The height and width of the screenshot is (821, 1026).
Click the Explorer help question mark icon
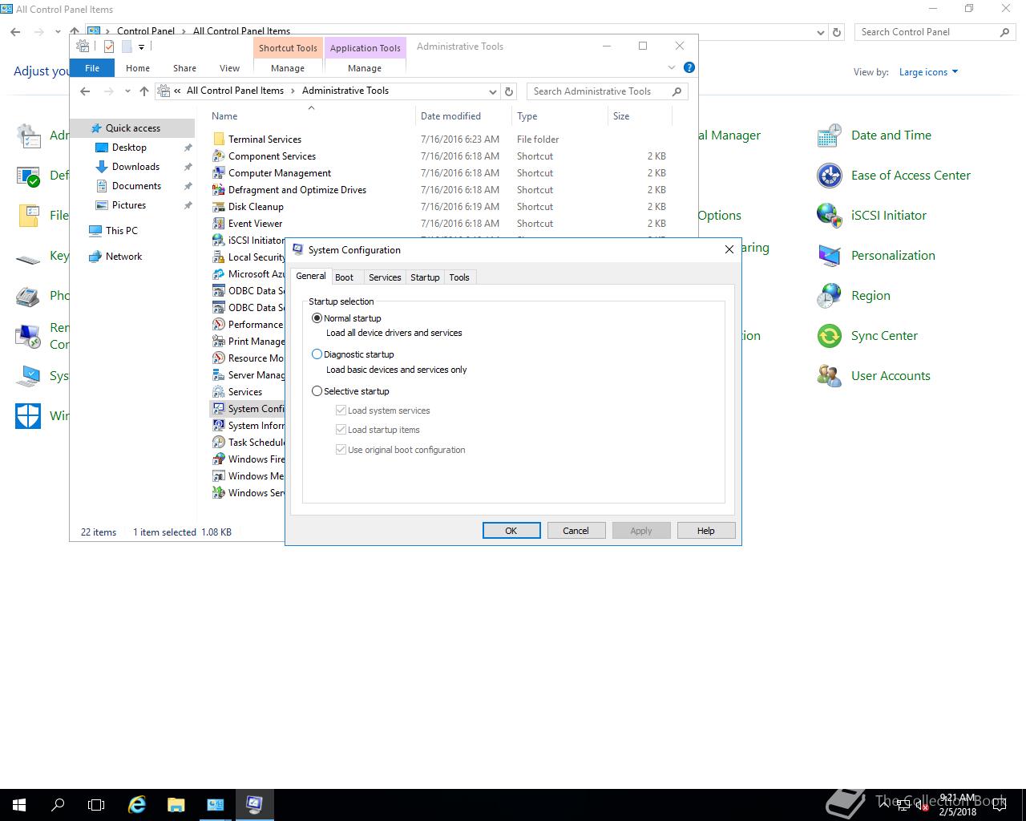tap(689, 67)
